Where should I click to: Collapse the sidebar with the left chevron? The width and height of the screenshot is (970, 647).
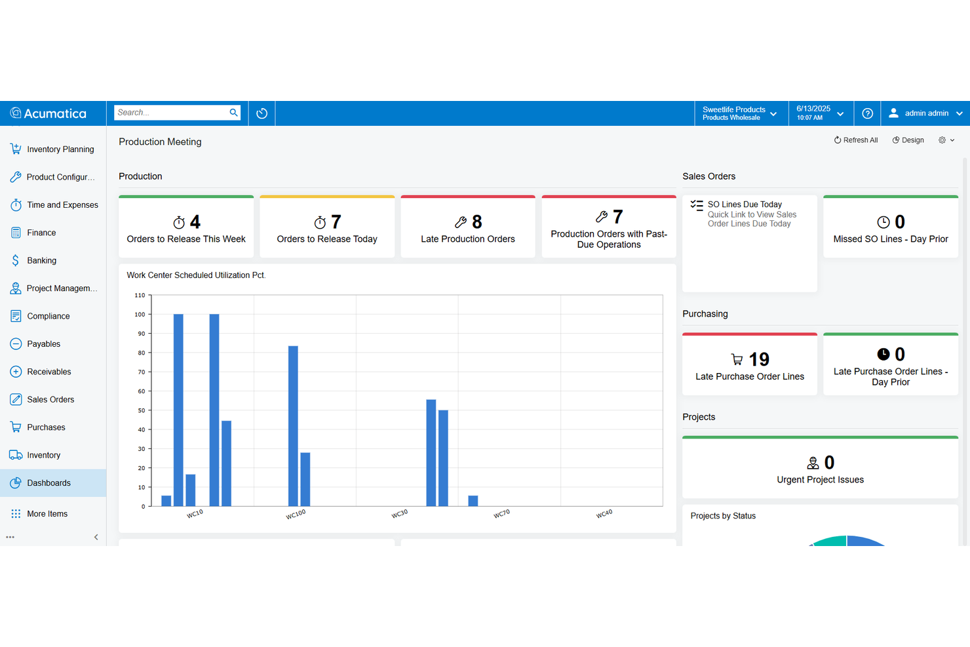(96, 536)
